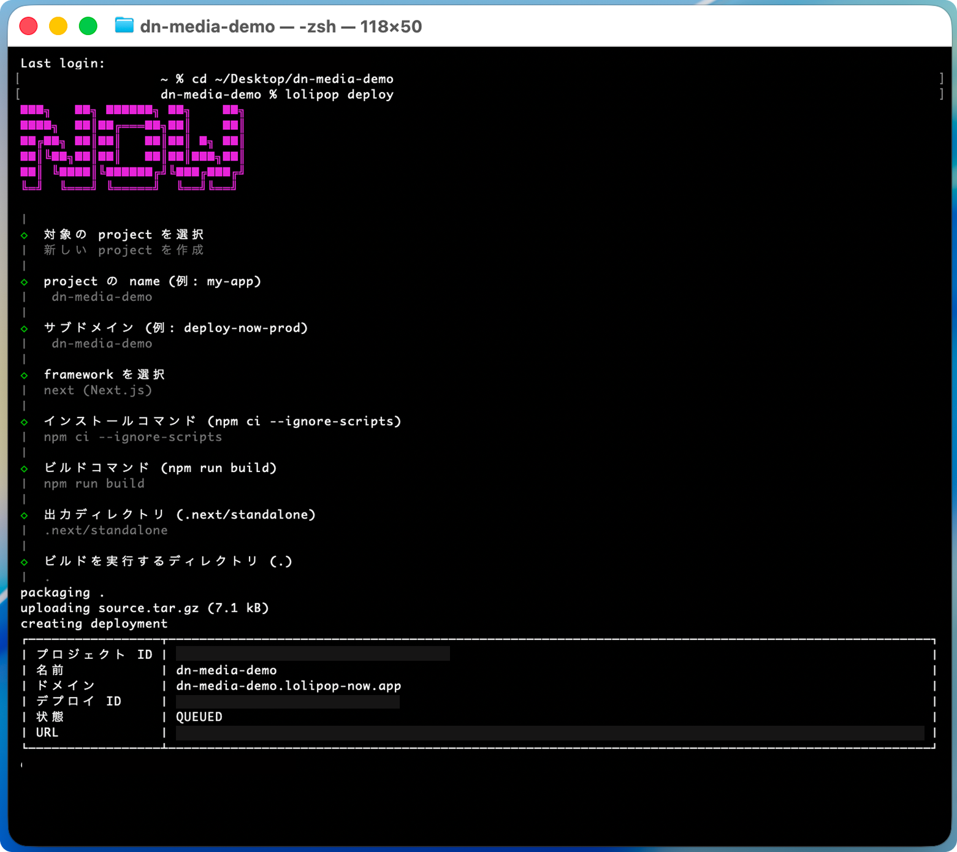Click the green diamond beside 'インストールコマンド'
The width and height of the screenshot is (957, 852).
(x=25, y=422)
